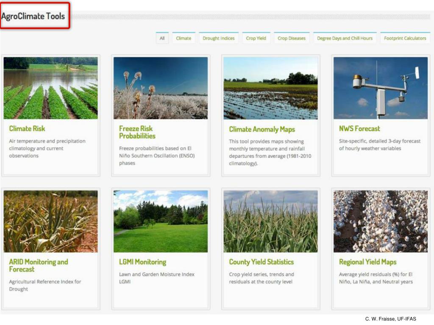Click the NWS Forecast weather station image
This screenshot has height=325, width=434.
coord(381,88)
